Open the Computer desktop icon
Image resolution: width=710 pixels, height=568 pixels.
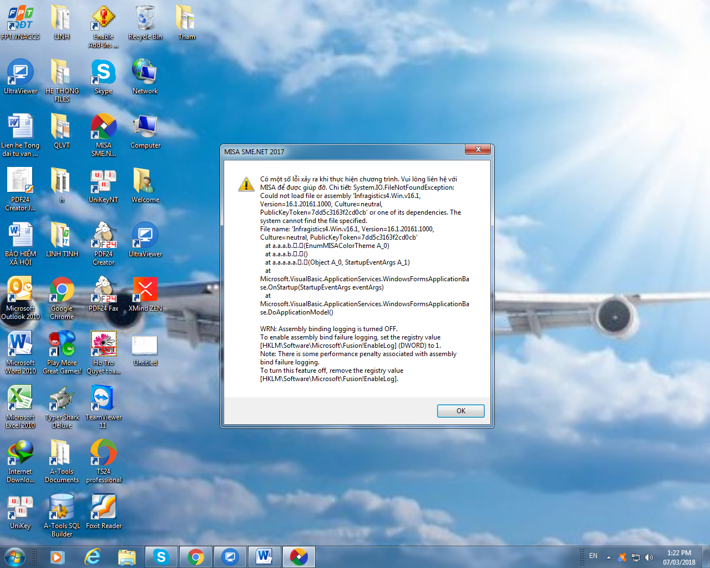[x=145, y=131]
